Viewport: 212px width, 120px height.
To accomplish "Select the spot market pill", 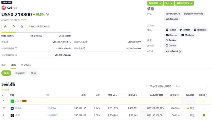I will click(6, 73).
